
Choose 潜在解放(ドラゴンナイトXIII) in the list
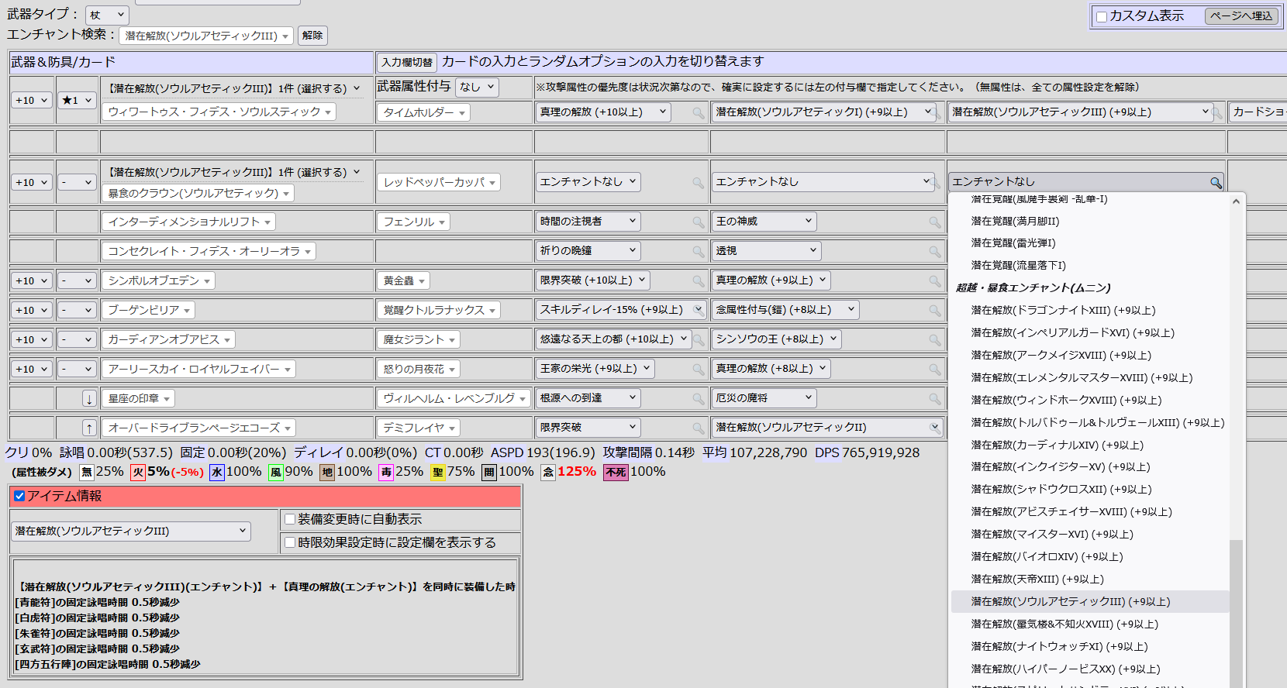tap(1062, 310)
